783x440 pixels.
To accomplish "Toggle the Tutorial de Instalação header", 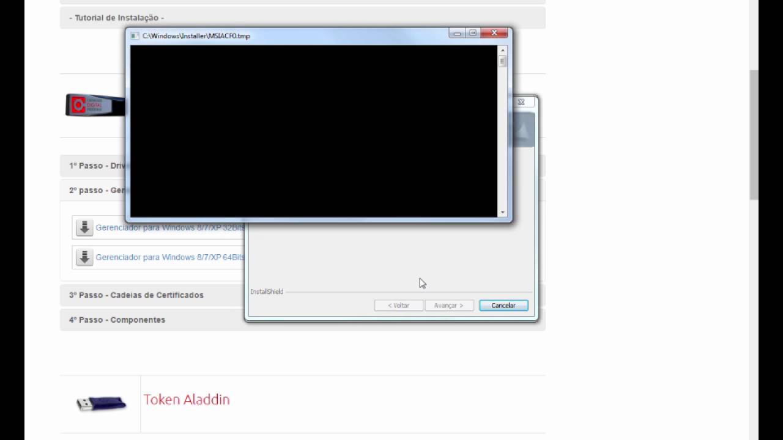I will click(302, 18).
